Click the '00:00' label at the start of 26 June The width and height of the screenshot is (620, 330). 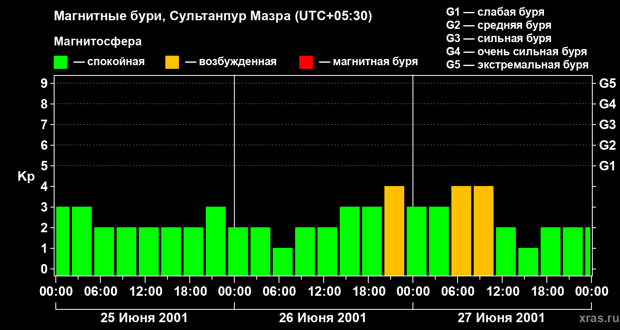pos(234,292)
